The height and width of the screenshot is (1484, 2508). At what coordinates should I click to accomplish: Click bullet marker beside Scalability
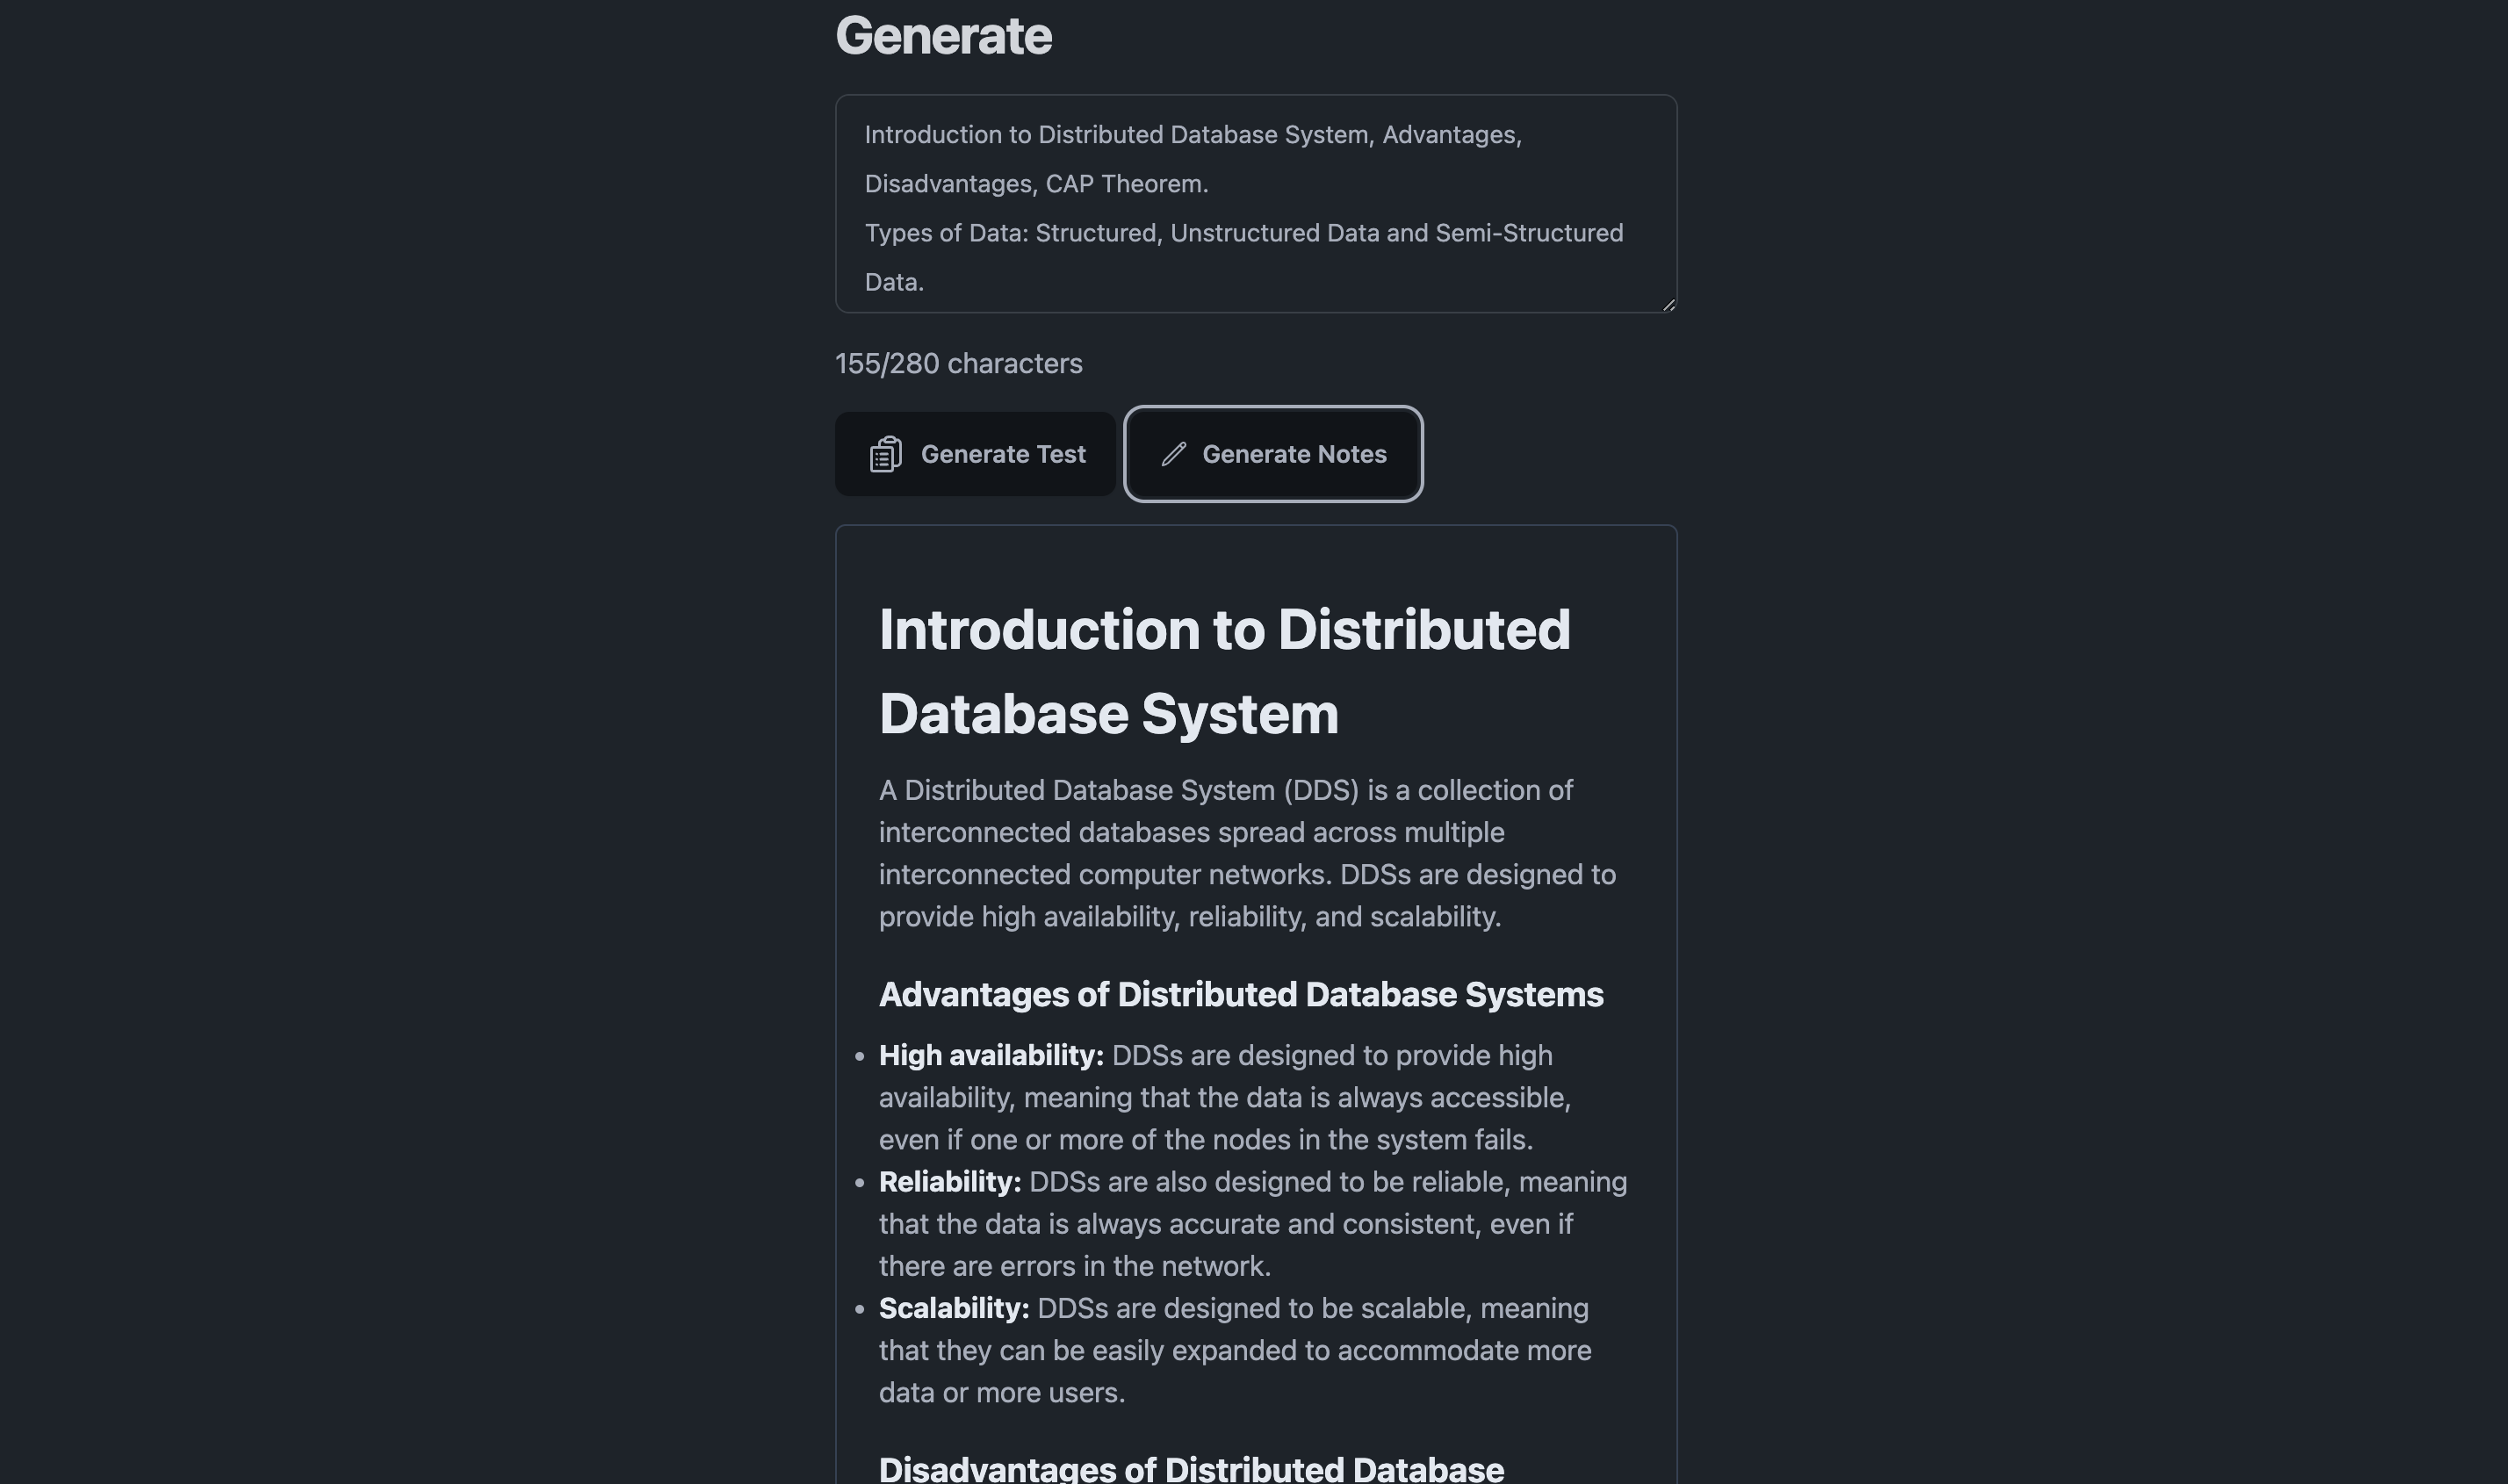(859, 1309)
